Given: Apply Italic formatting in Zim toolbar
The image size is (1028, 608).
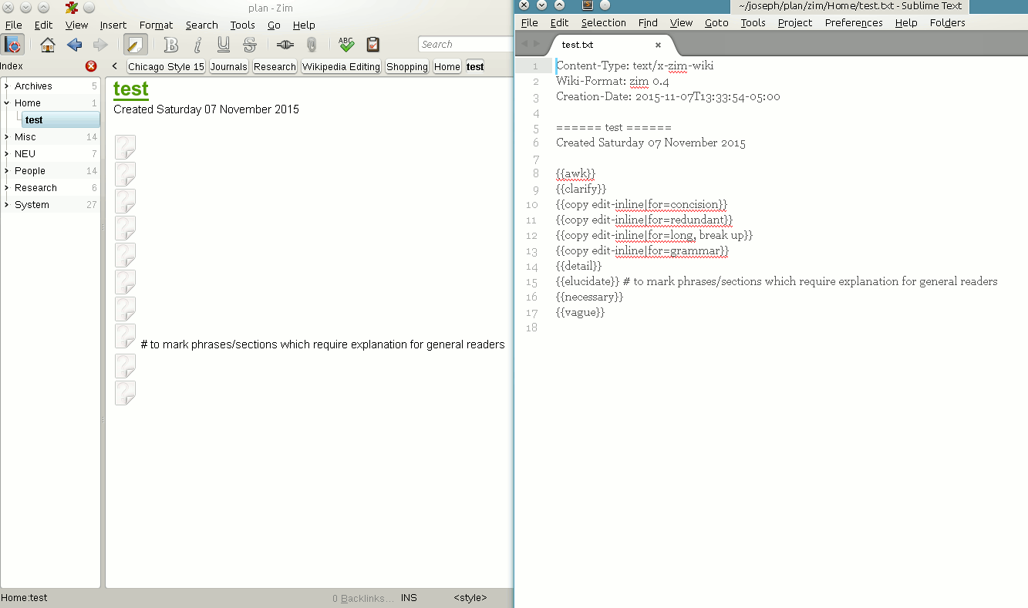Looking at the screenshot, I should pos(197,45).
